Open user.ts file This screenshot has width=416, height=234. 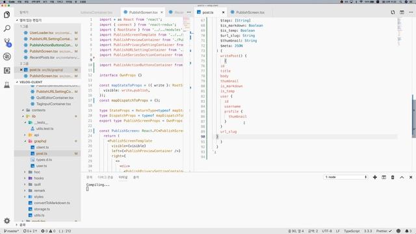pos(42,166)
